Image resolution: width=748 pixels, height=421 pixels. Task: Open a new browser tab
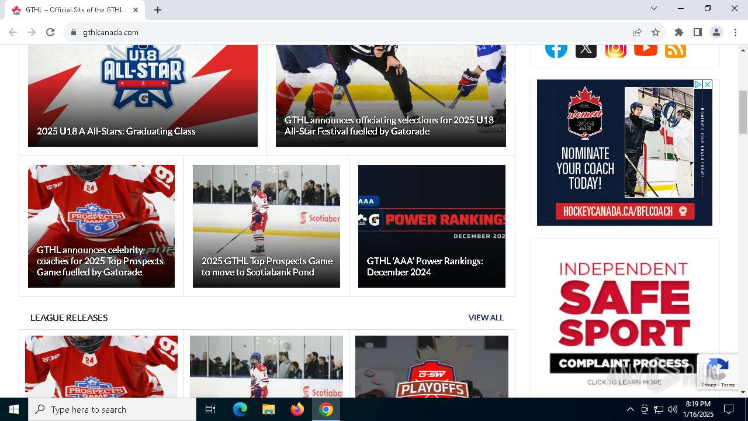click(158, 9)
